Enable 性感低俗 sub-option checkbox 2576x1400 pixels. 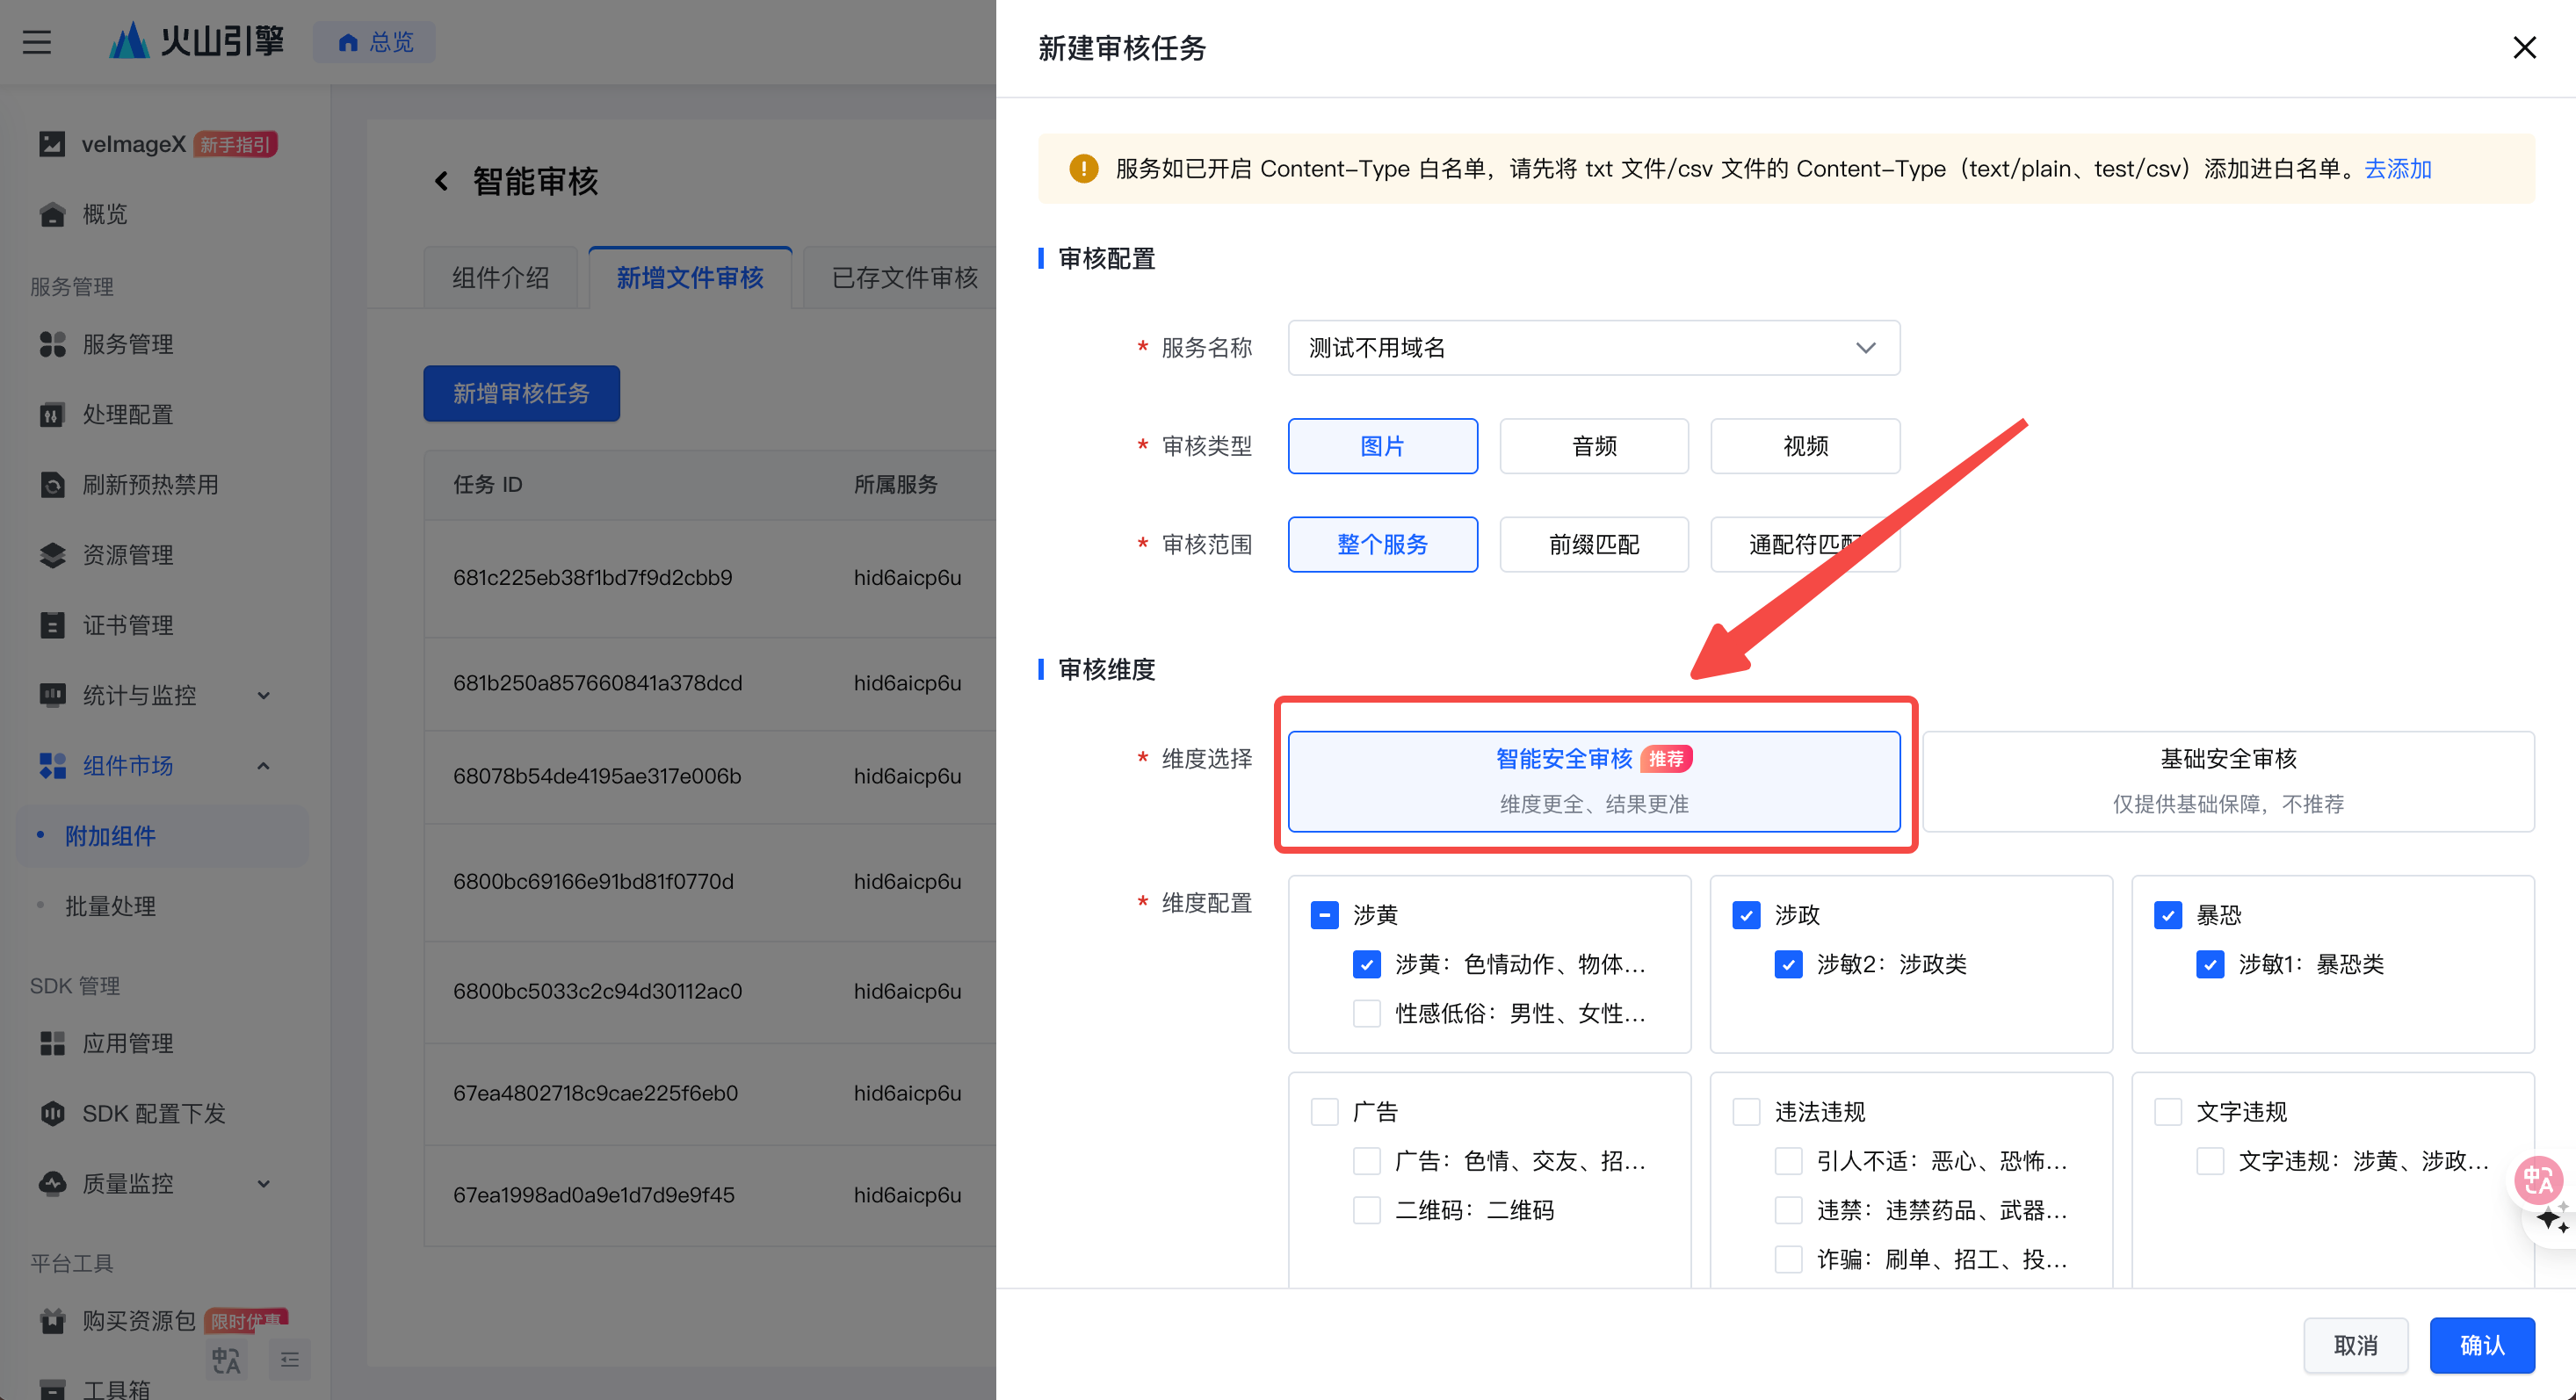(1366, 1014)
